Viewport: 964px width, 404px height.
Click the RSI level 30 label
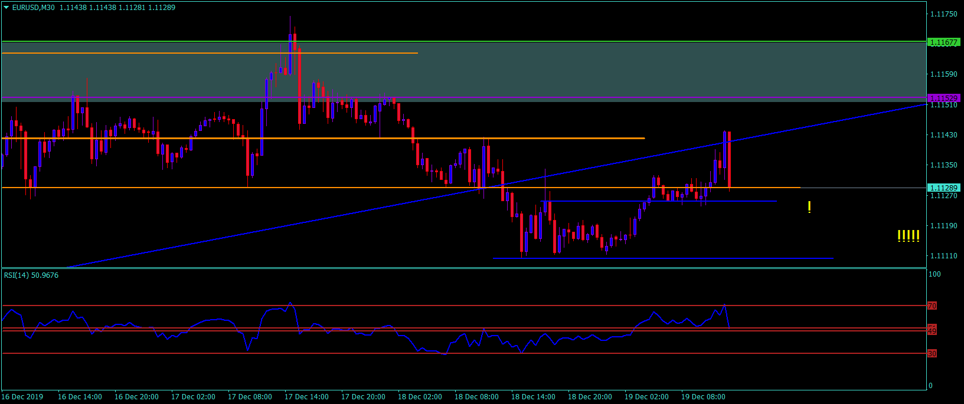pyautogui.click(x=932, y=353)
